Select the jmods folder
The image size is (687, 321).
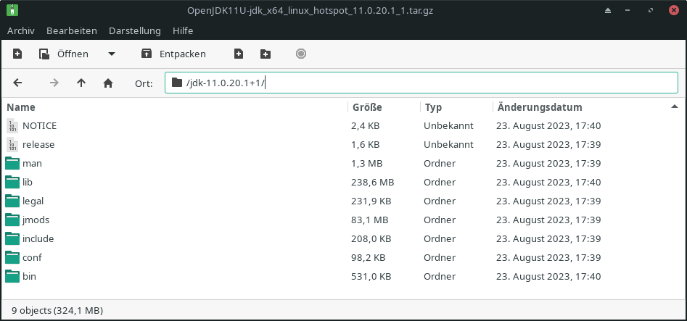tap(344, 220)
